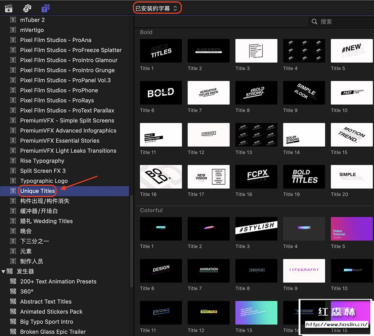Click generator icon beside Broken Glass Epic Trailer

[x=13, y=332]
